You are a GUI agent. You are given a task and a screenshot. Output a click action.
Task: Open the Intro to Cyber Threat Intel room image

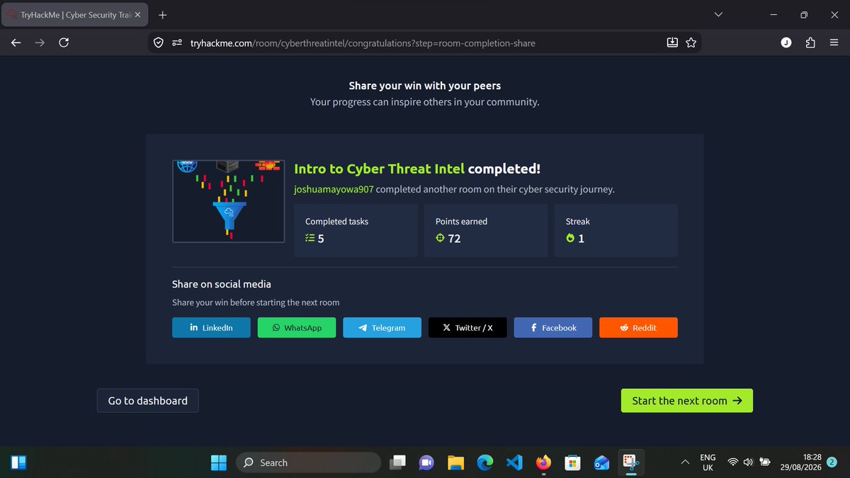click(229, 201)
